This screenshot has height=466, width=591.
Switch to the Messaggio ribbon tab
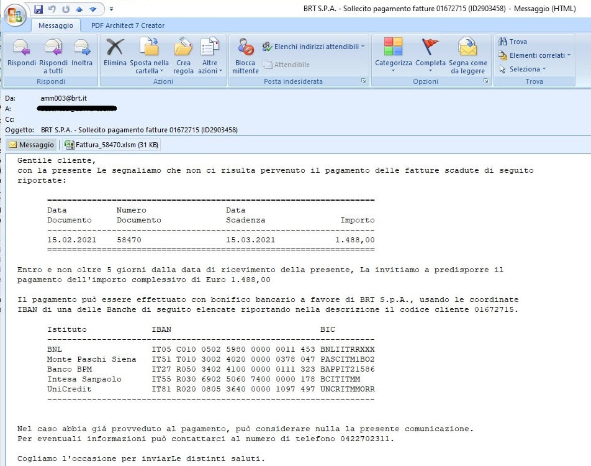(56, 25)
